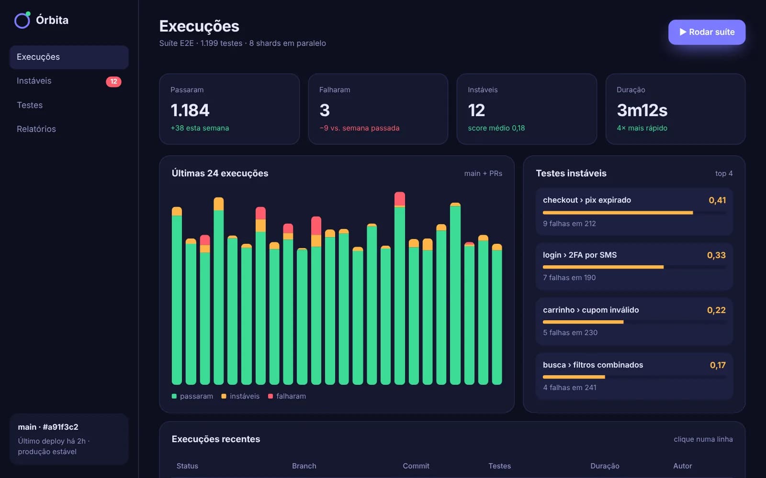This screenshot has width=766, height=478.
Task: Click '4 falhas em 241' text
Action: click(570, 388)
